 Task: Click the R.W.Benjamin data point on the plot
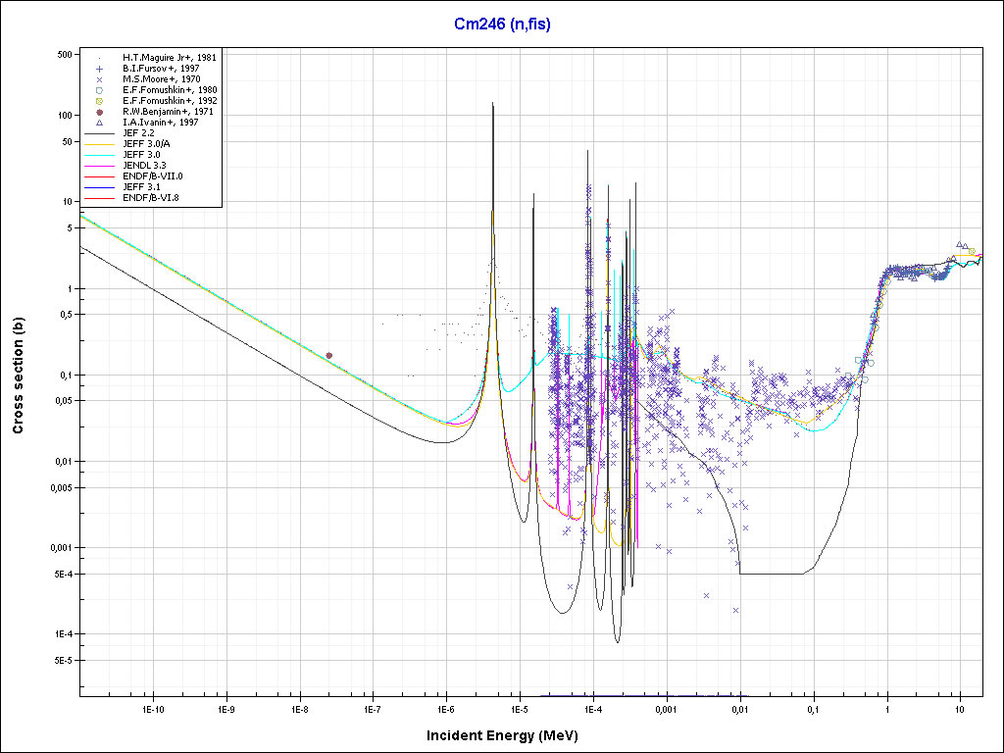[x=328, y=355]
